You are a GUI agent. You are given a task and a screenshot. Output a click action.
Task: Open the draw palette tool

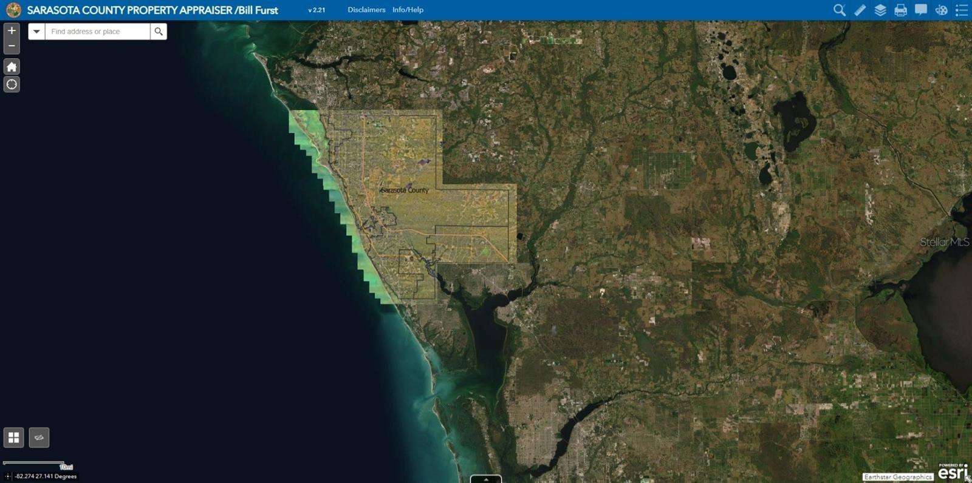pos(941,10)
